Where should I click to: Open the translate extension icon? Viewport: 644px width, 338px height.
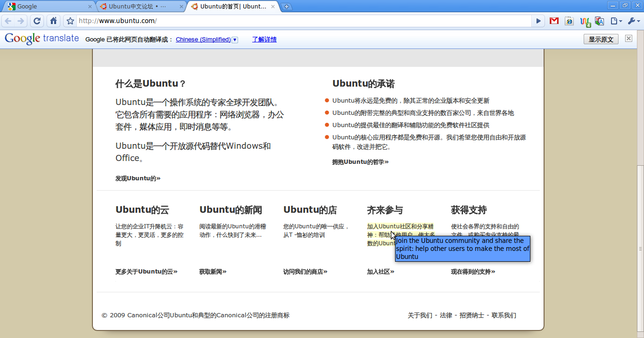(x=600, y=21)
